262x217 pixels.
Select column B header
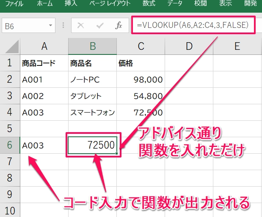click(92, 46)
